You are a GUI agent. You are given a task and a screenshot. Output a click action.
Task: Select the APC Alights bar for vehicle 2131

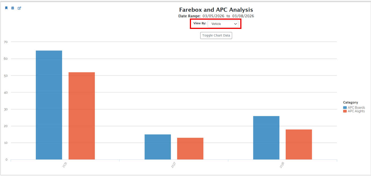click(x=82, y=116)
